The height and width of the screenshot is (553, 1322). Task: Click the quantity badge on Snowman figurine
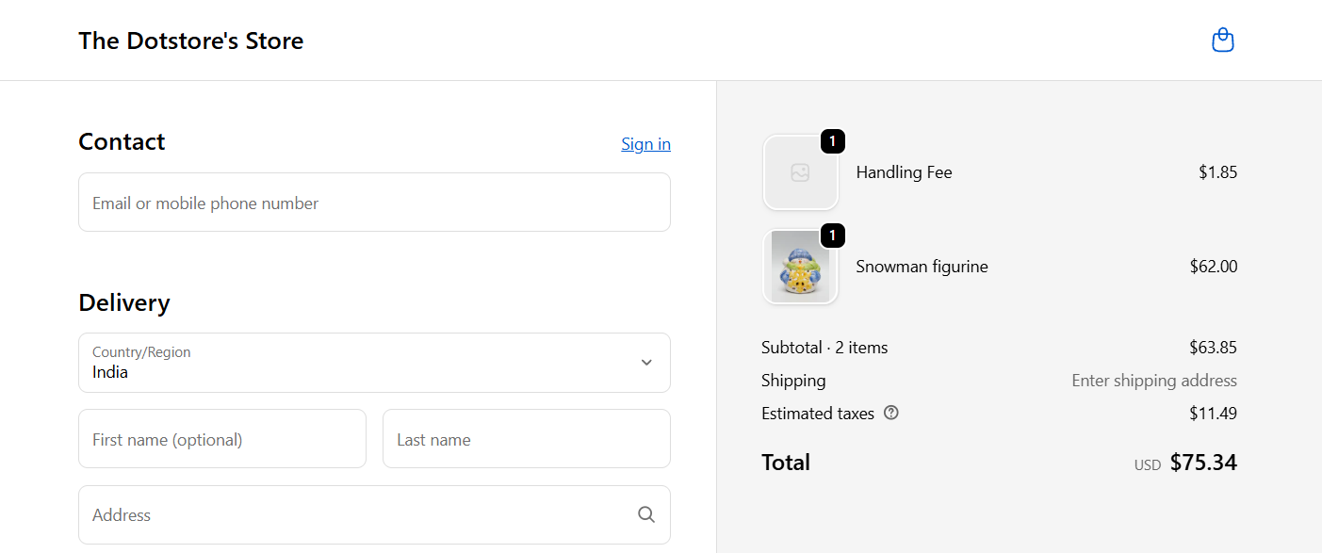831,236
